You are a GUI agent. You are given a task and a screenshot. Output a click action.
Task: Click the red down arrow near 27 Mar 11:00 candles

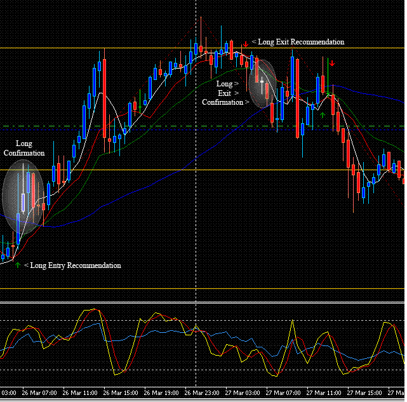332,63
